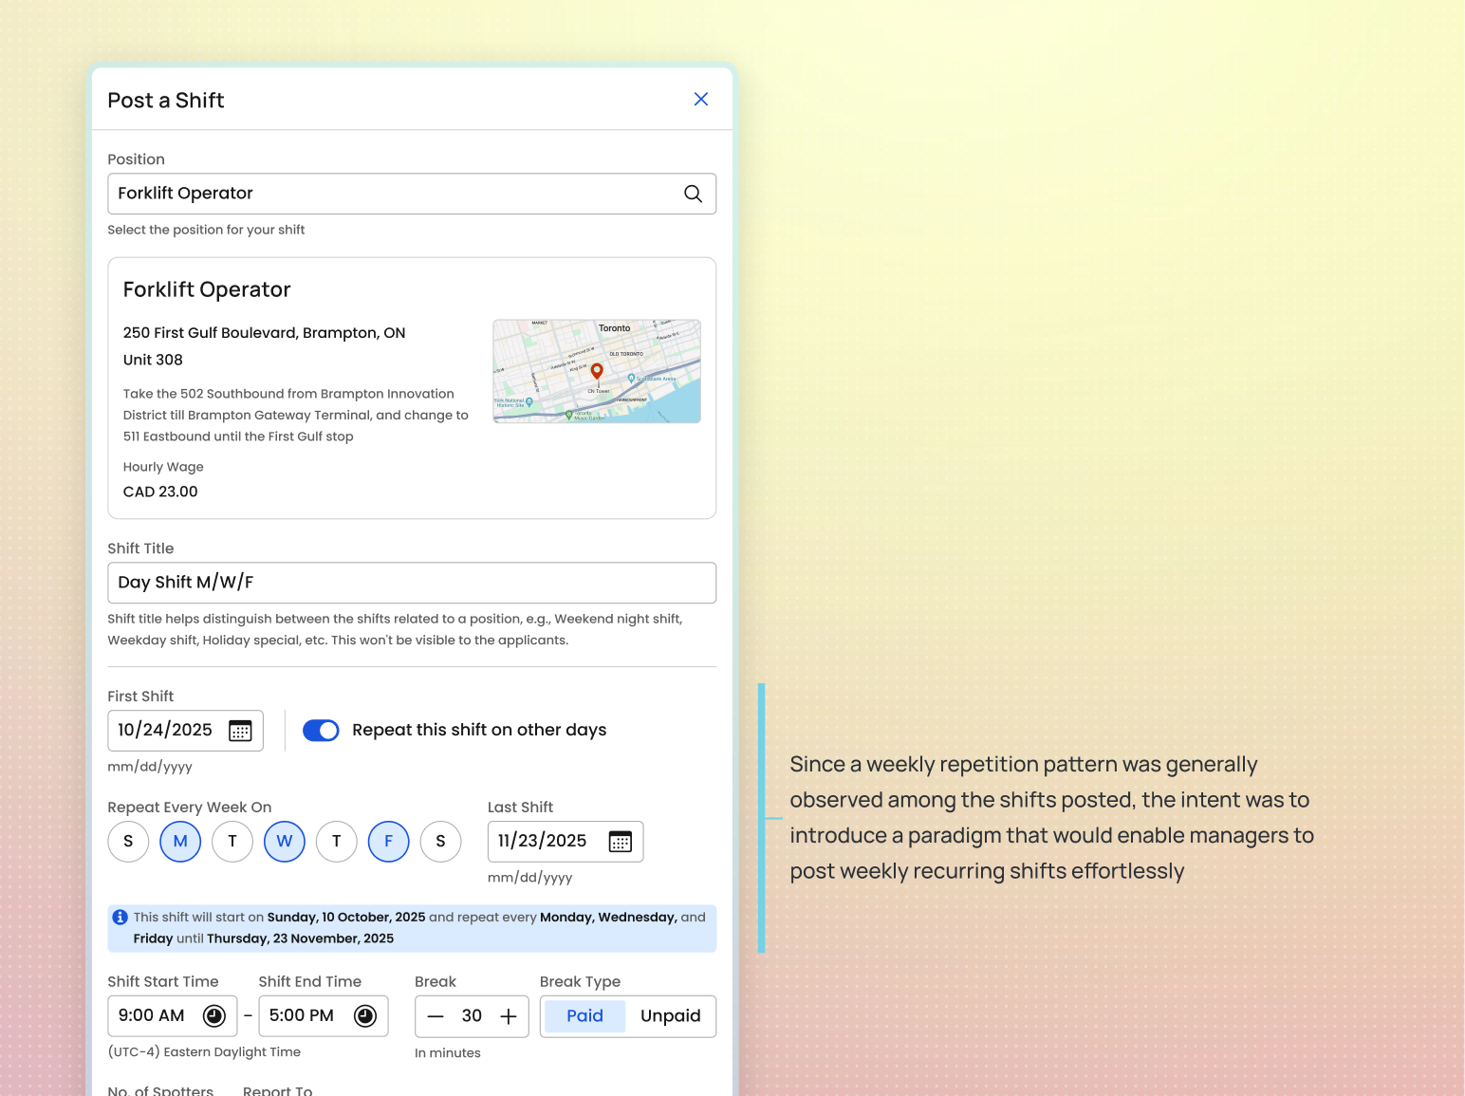Open the Last Shift calendar picker
The height and width of the screenshot is (1096, 1465).
pyautogui.click(x=621, y=841)
